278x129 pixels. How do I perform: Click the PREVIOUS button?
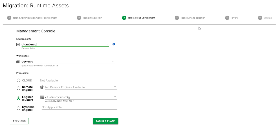pos(19,121)
